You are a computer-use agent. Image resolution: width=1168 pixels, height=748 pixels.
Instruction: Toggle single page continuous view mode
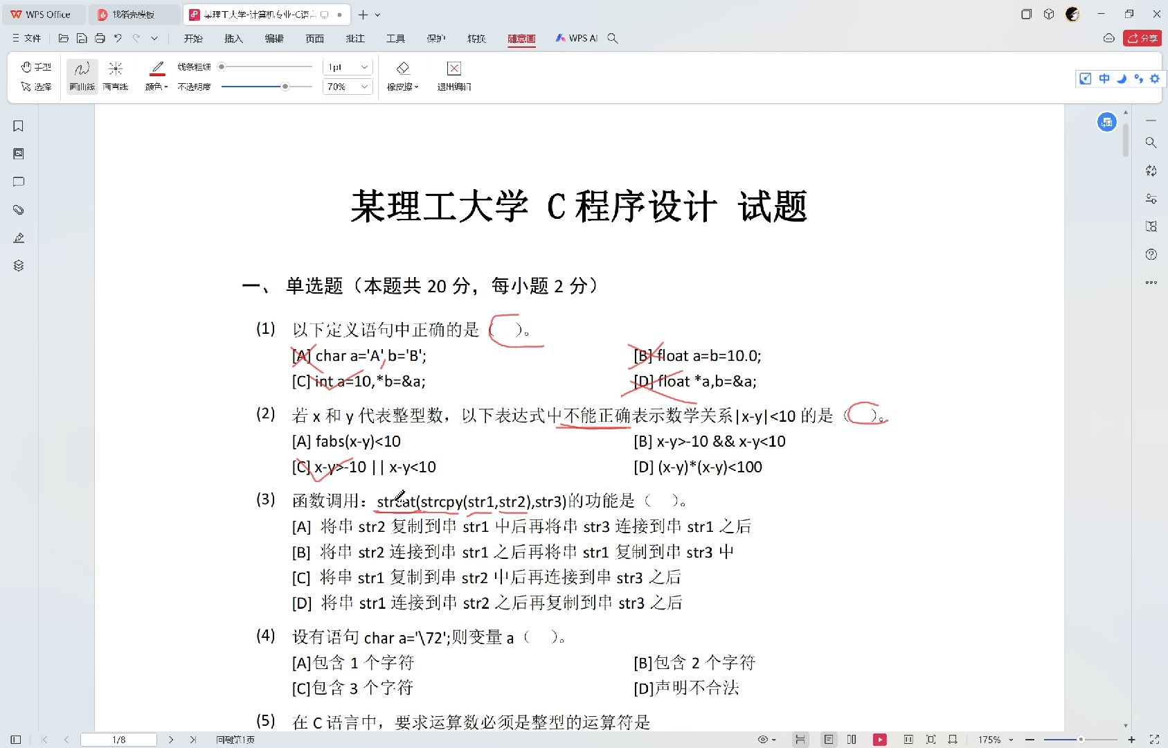click(829, 740)
